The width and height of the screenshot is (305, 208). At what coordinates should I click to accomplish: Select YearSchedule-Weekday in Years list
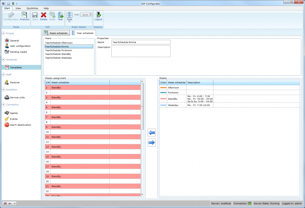[x=58, y=58]
